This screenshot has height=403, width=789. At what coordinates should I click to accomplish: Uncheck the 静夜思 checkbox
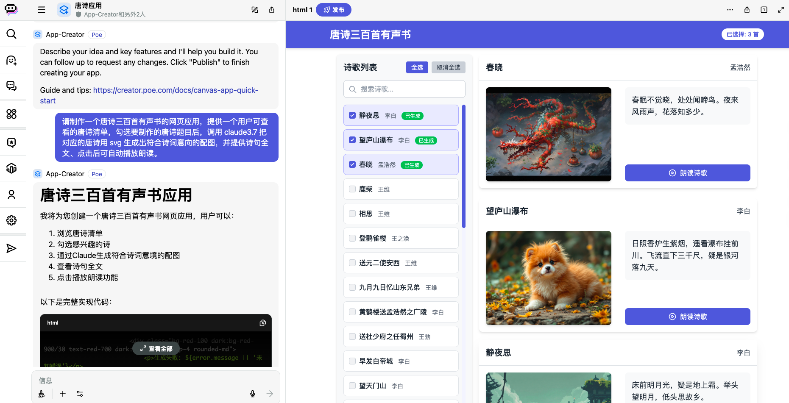(x=352, y=115)
